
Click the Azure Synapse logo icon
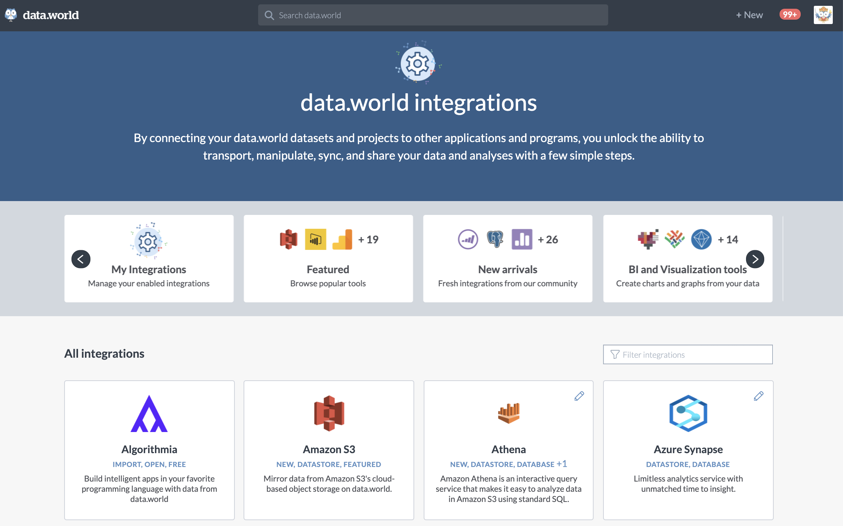point(688,413)
